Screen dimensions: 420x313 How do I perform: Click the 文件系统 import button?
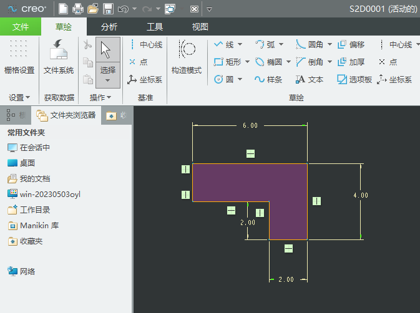[x=59, y=57]
